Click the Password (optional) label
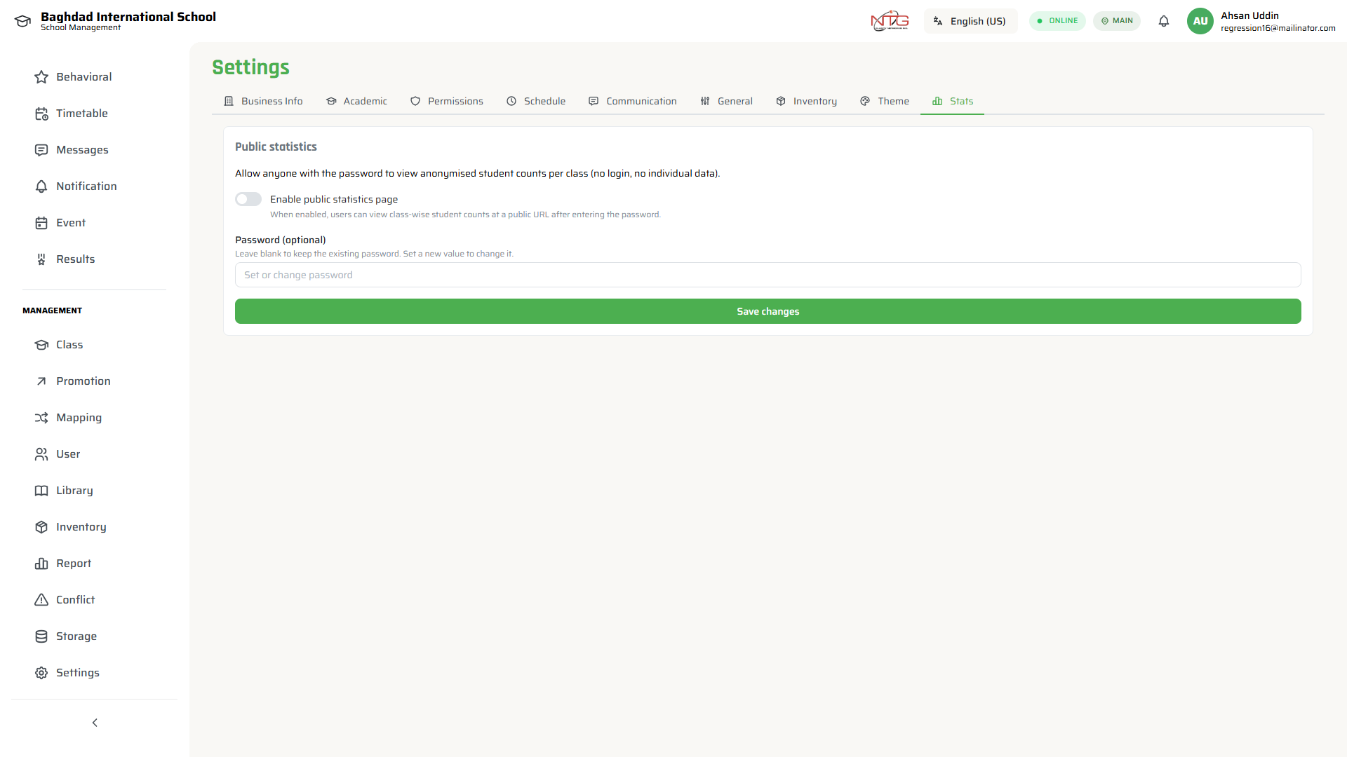The width and height of the screenshot is (1347, 757). click(281, 240)
